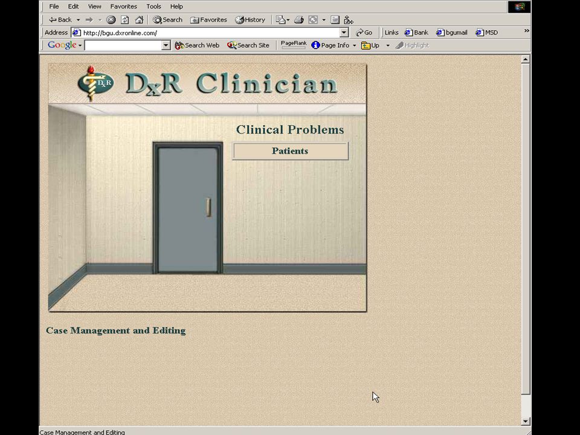The height and width of the screenshot is (435, 580).
Task: Click Search Site on Google toolbar
Action: tap(248, 45)
